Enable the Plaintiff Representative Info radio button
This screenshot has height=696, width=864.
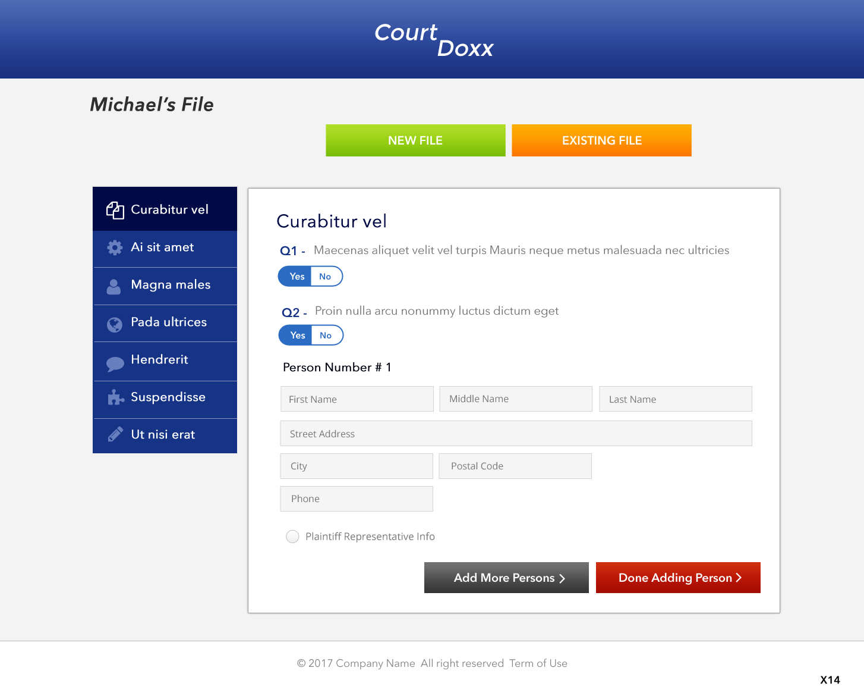point(292,537)
